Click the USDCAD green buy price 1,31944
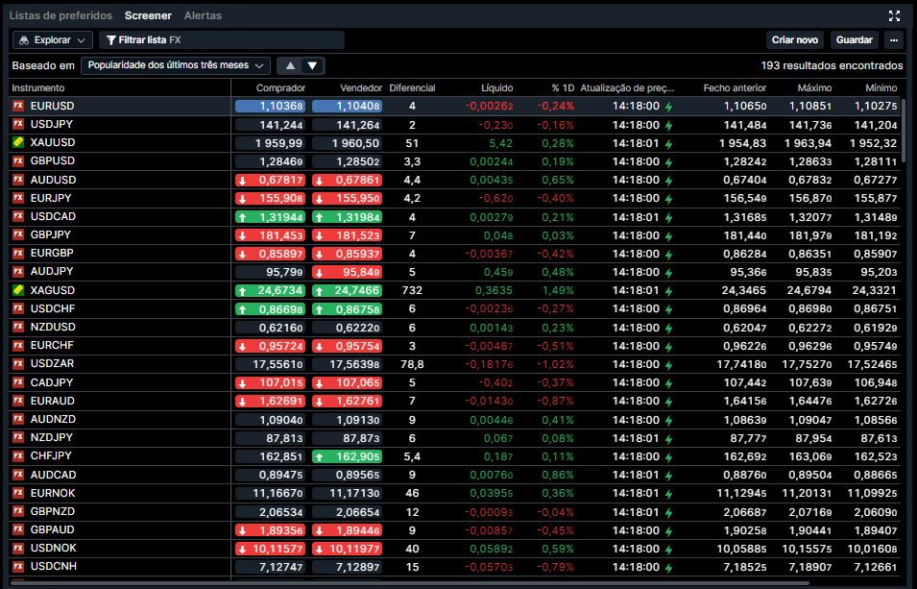The image size is (917, 589). pos(270,217)
